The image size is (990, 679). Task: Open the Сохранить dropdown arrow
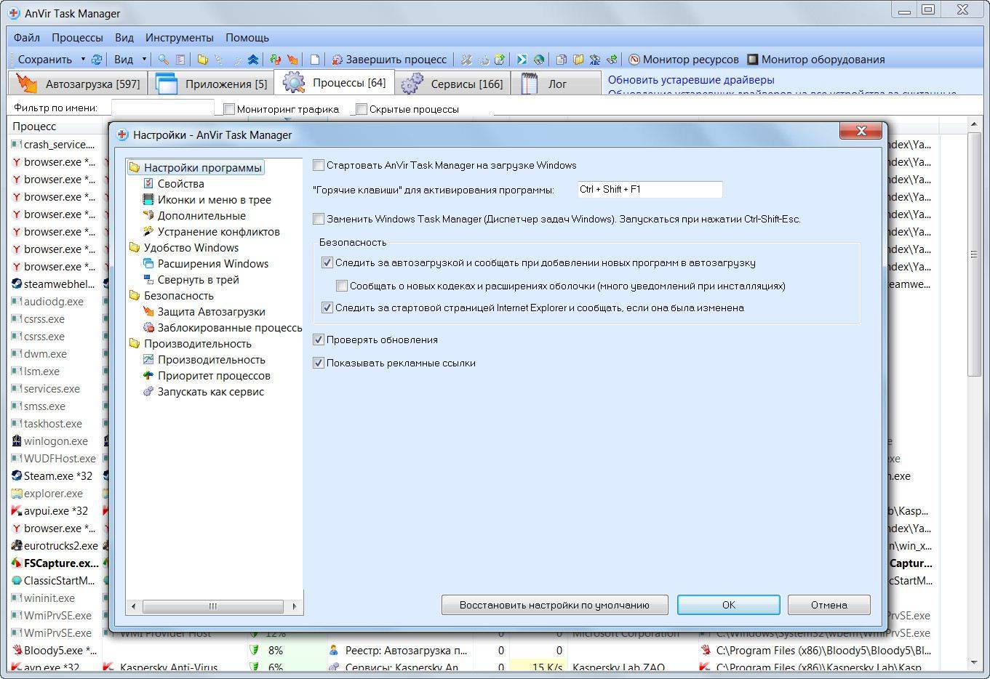coord(83,60)
